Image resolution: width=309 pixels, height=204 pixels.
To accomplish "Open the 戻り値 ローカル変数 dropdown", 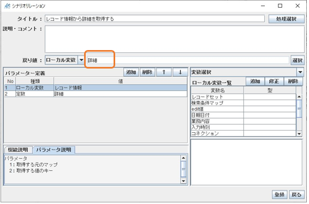I will click(x=81, y=60).
